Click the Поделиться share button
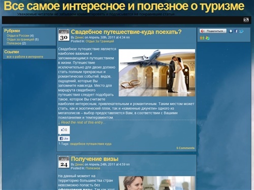This screenshot has height=190, width=254. pyautogui.click(x=213, y=31)
